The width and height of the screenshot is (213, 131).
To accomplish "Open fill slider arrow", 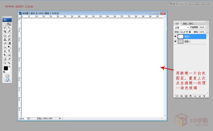I will tap(207, 32).
